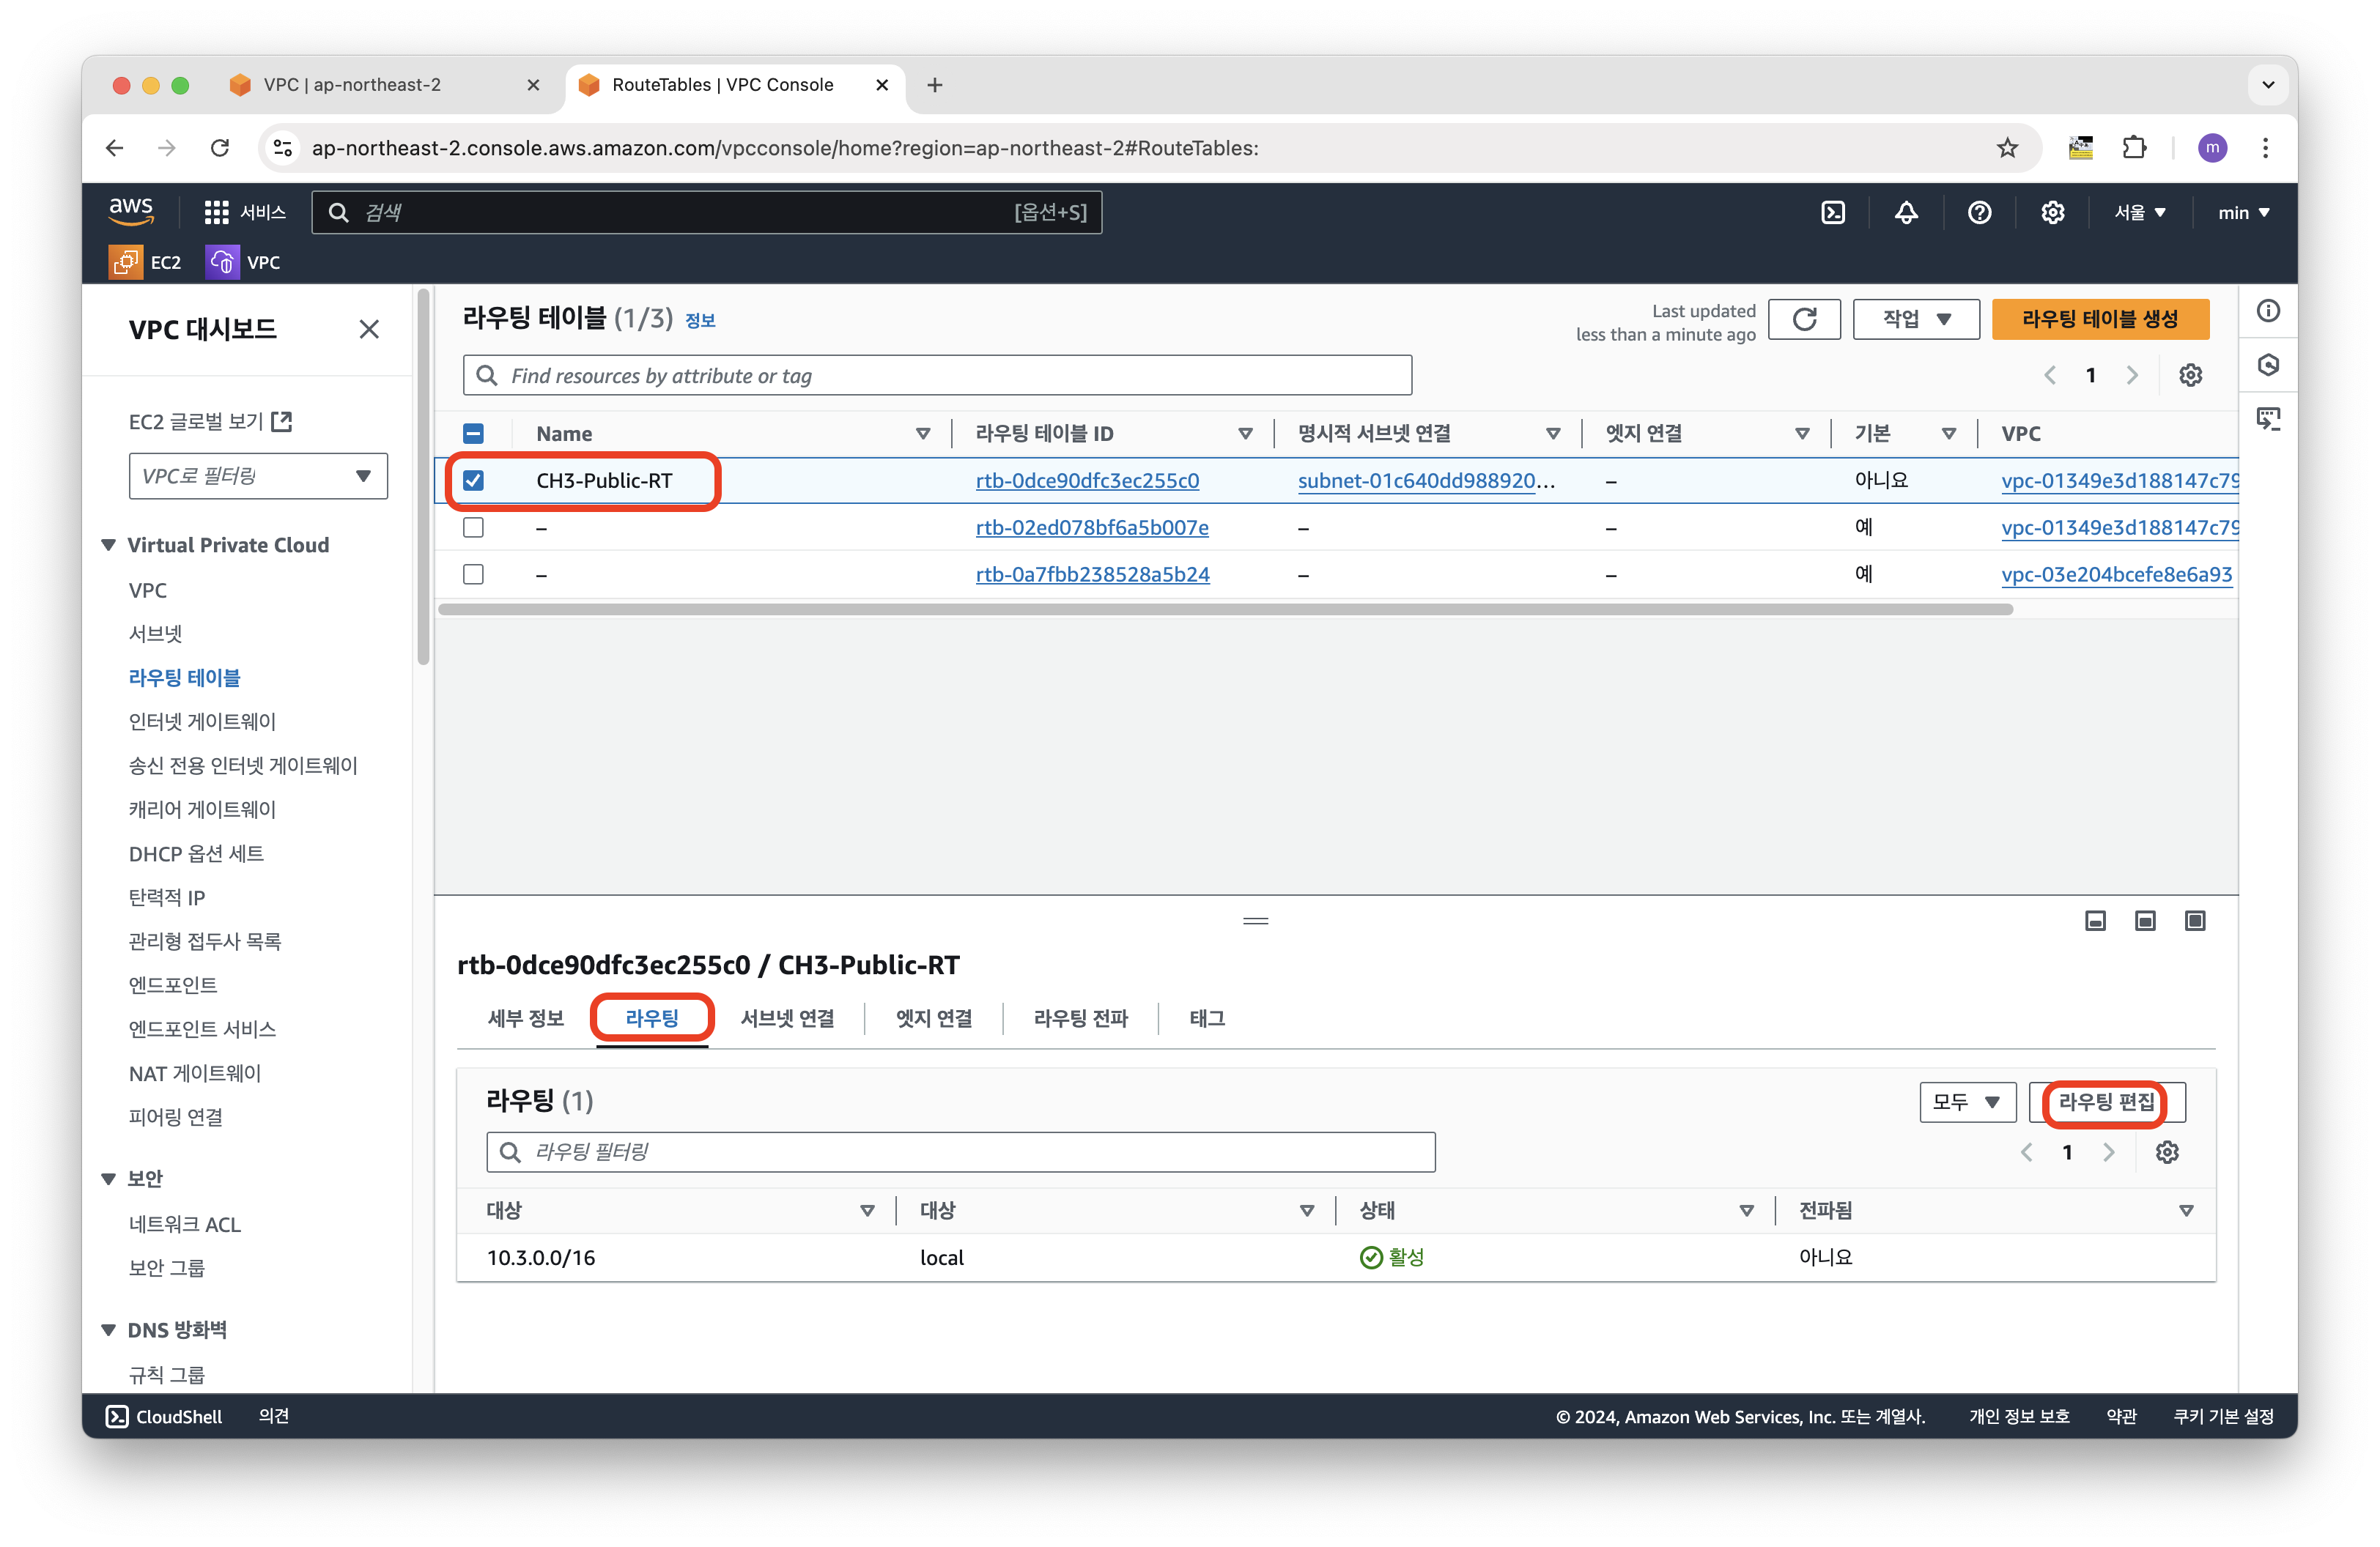Screen dimensions: 2380x1547
Task: Open CloudShell icon in top navigation bar
Action: point(1833,212)
